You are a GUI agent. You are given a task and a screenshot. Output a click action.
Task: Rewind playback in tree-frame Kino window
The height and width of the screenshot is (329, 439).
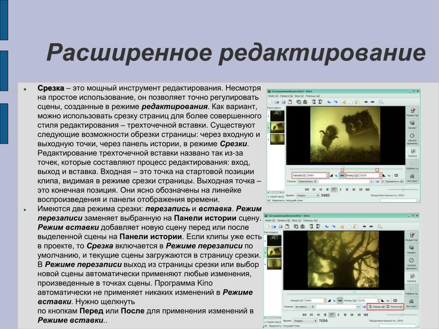[x=318, y=315]
